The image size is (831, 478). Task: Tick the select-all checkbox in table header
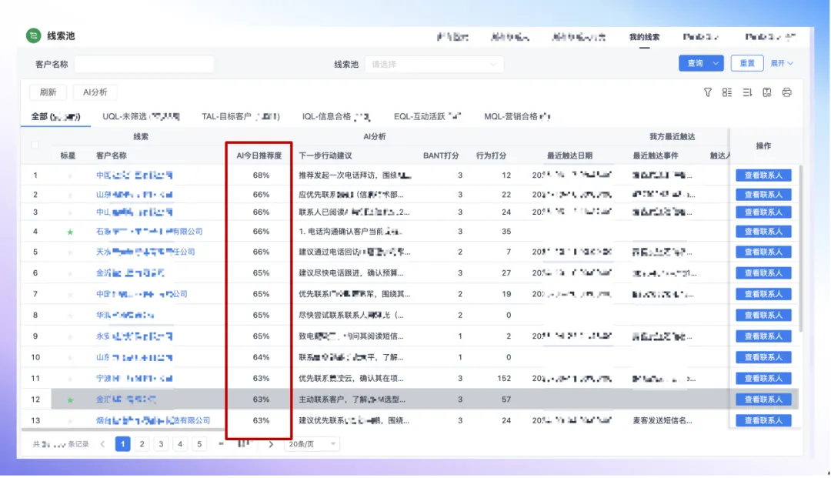pyautogui.click(x=35, y=145)
